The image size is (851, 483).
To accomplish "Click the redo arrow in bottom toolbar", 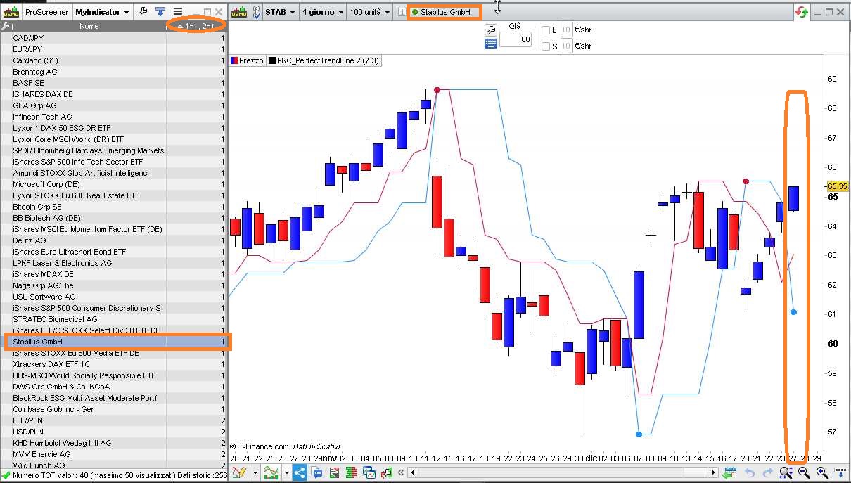I will click(768, 473).
